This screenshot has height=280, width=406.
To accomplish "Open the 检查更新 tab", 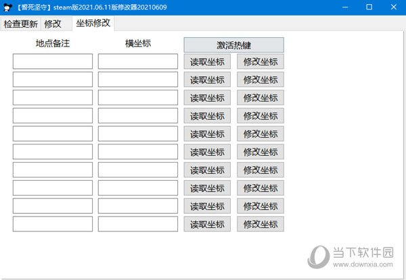I will tap(20, 24).
